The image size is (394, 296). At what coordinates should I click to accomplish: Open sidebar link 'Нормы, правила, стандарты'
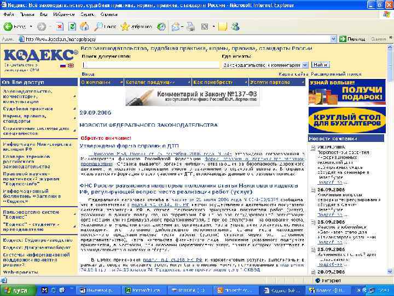(x=25, y=118)
